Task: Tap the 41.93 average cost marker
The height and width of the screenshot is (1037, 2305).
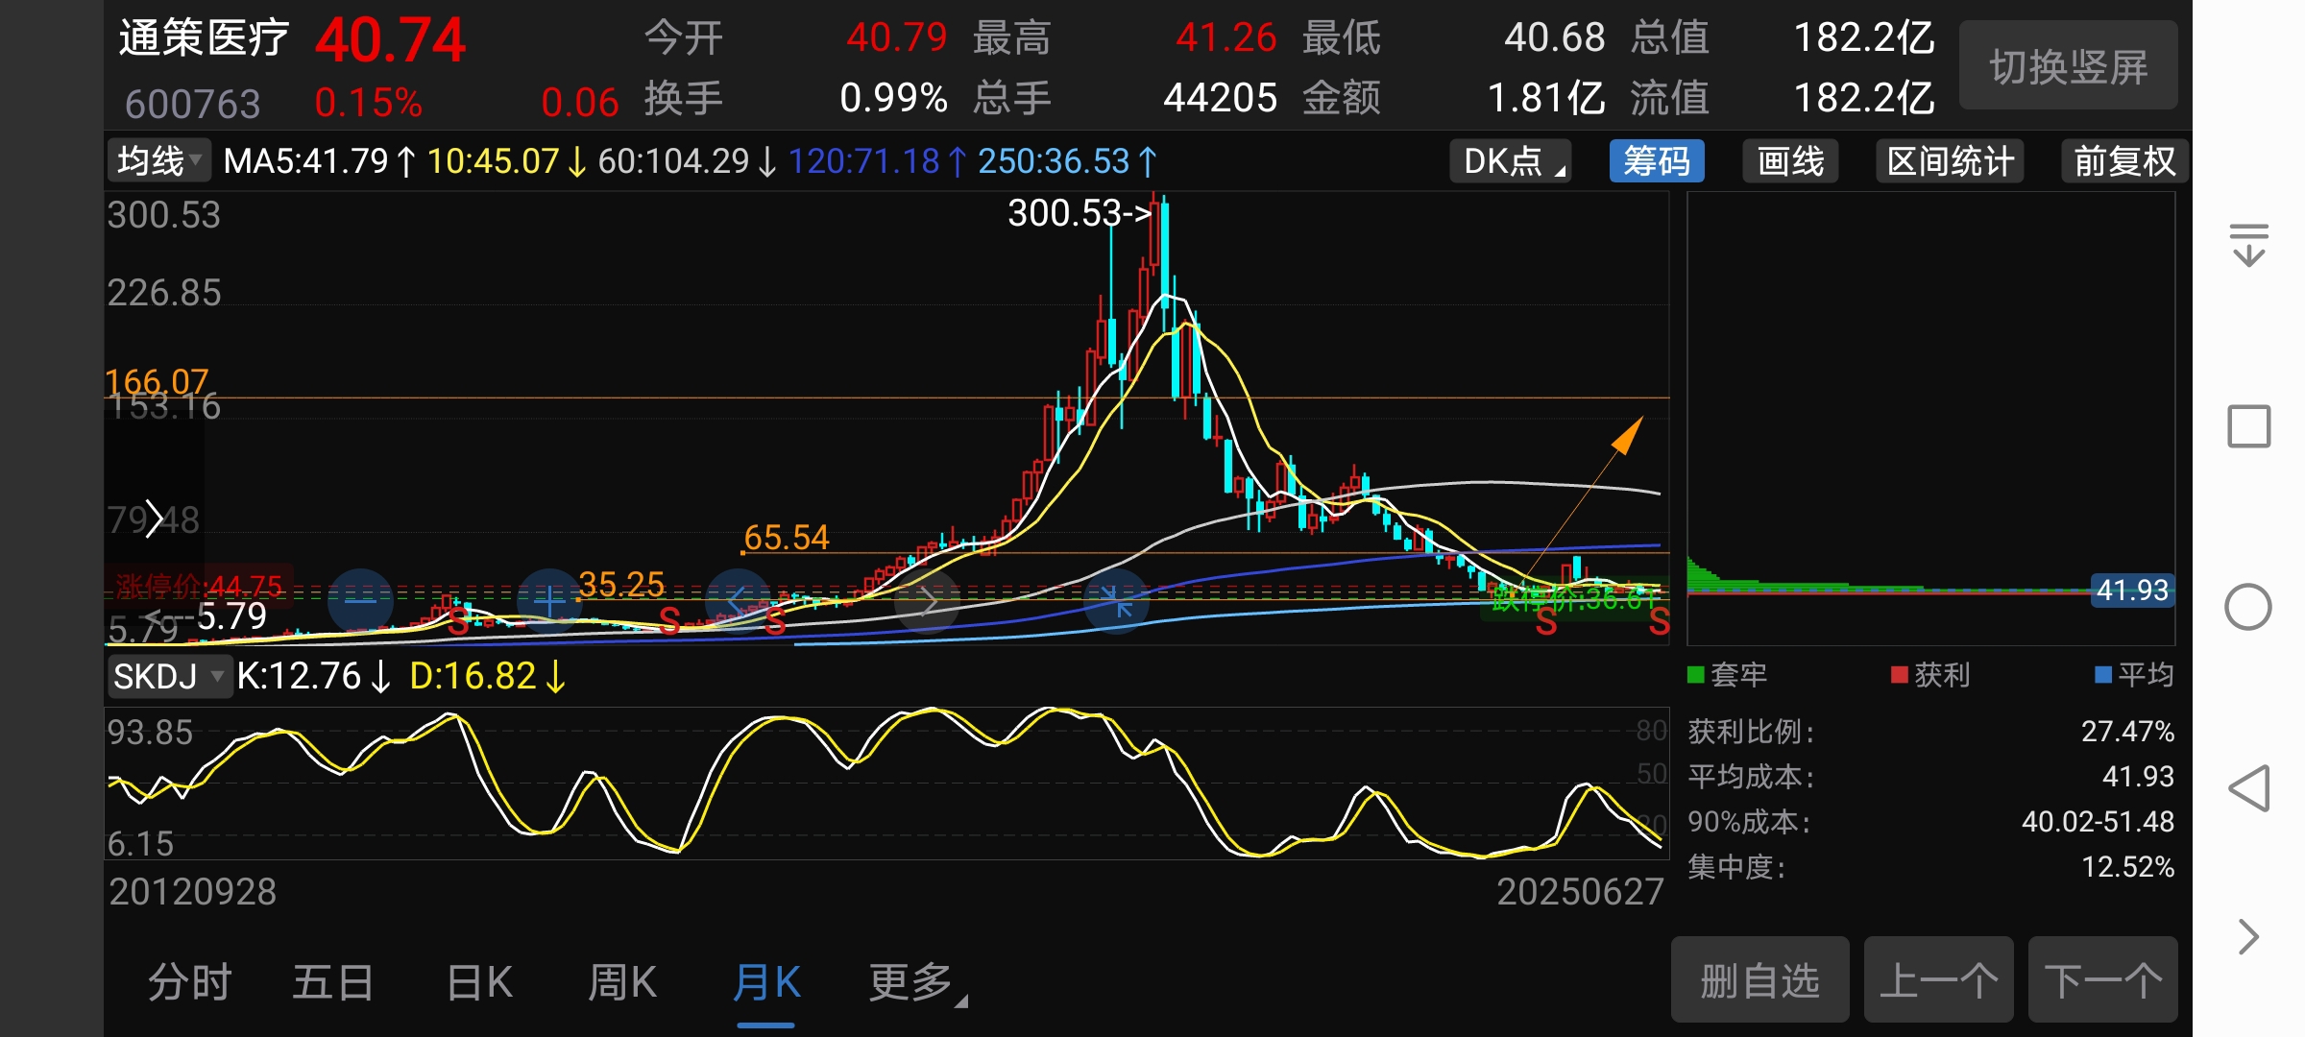Action: pyautogui.click(x=2132, y=590)
